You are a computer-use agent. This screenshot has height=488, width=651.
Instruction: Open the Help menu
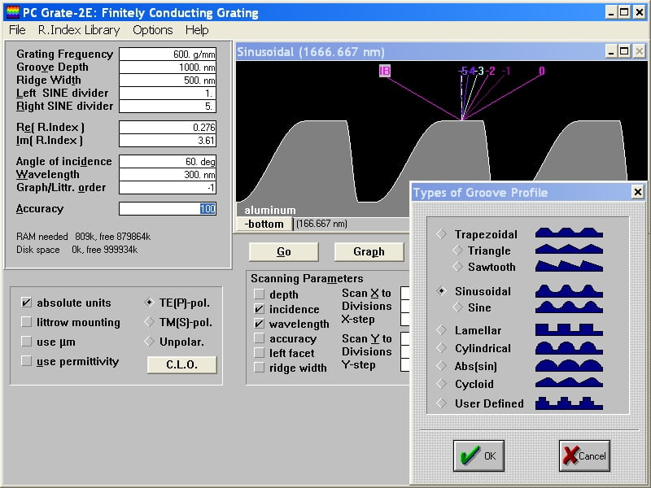(x=197, y=30)
